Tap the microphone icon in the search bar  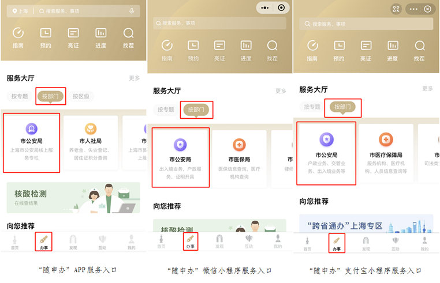point(132,11)
